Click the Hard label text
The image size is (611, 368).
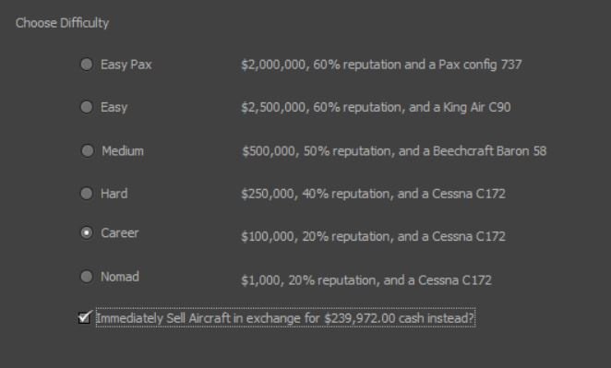click(114, 194)
